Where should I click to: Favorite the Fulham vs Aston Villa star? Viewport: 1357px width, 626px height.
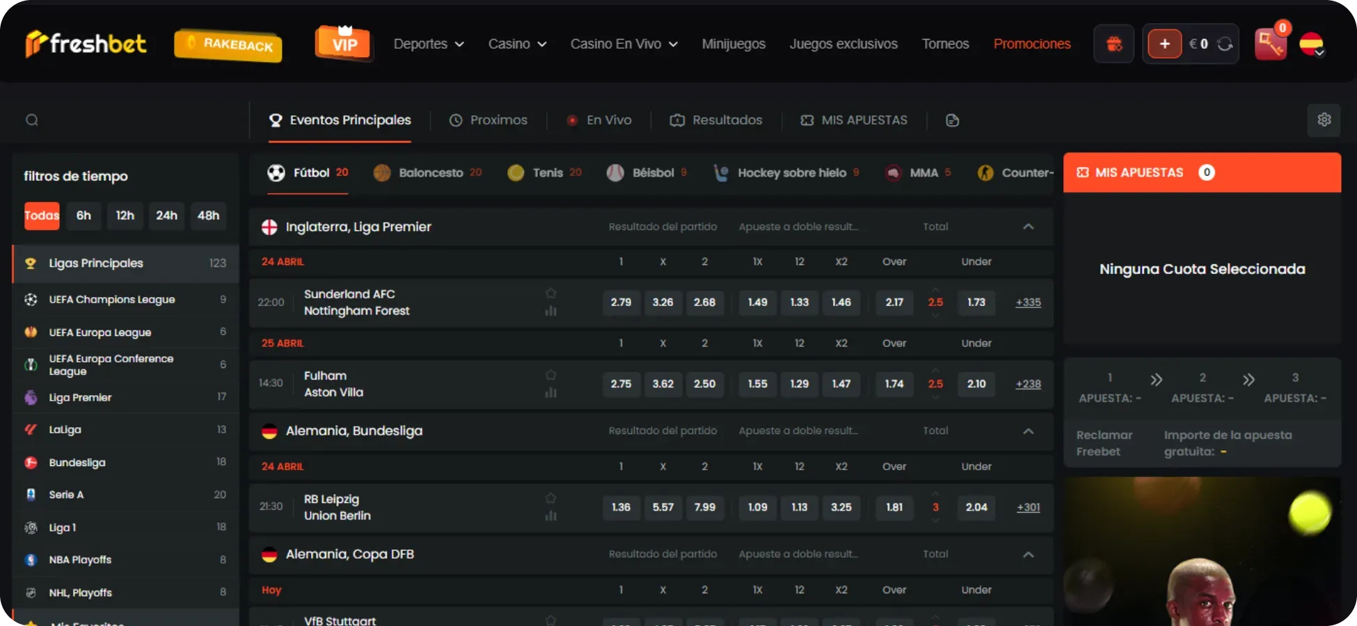550,374
